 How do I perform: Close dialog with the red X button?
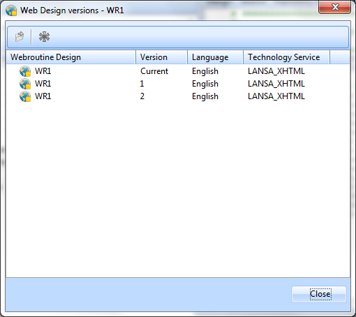coord(334,7)
